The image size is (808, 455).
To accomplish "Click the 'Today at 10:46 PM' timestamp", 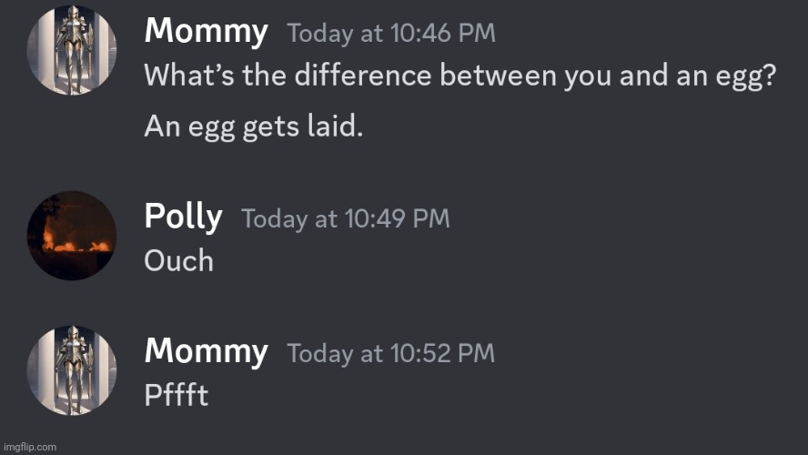I will pyautogui.click(x=391, y=34).
